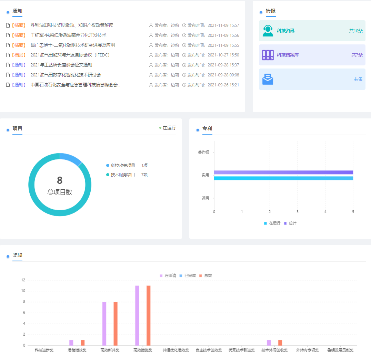Screen dimensions: 371x358
Task: Click the clock icon on first notice row
Action: tap(184, 25)
